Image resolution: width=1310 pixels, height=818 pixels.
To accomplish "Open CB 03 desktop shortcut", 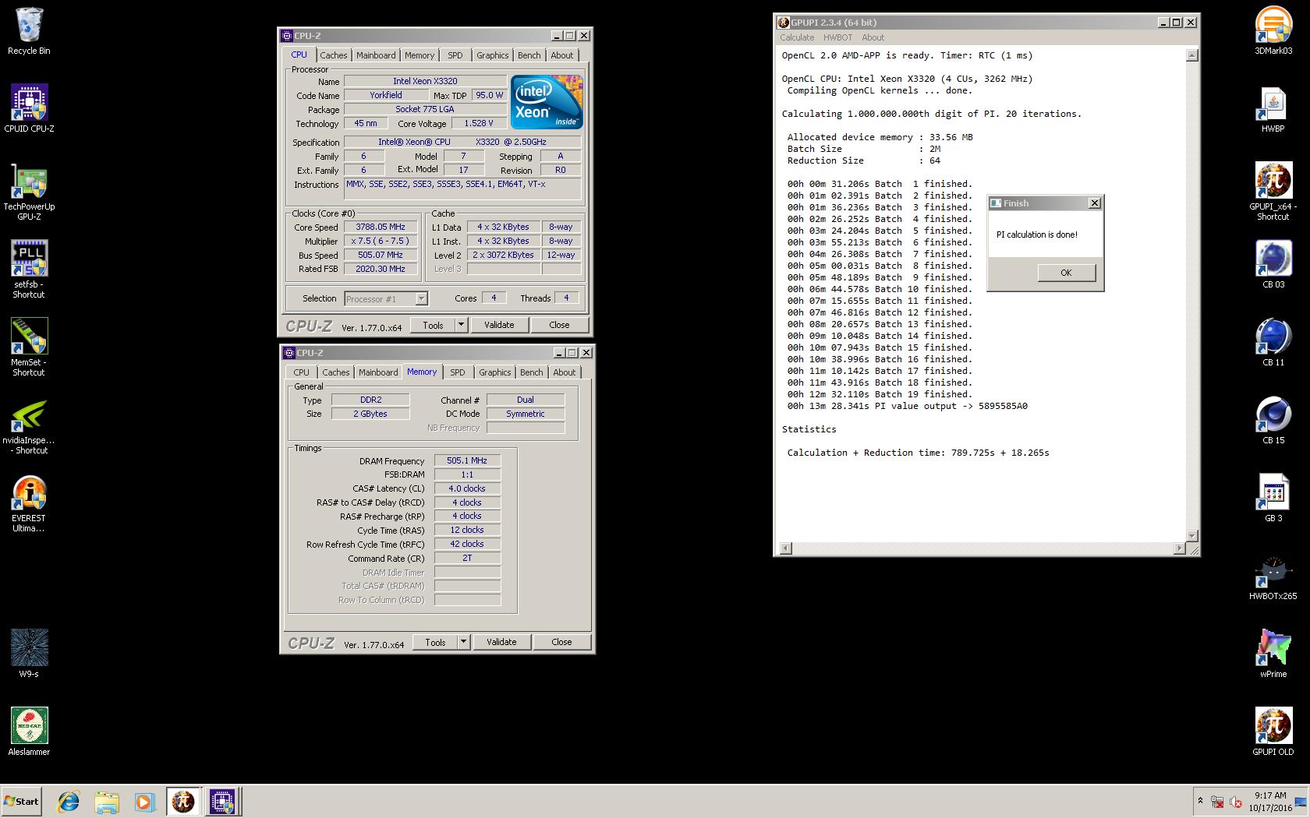I will (x=1273, y=265).
